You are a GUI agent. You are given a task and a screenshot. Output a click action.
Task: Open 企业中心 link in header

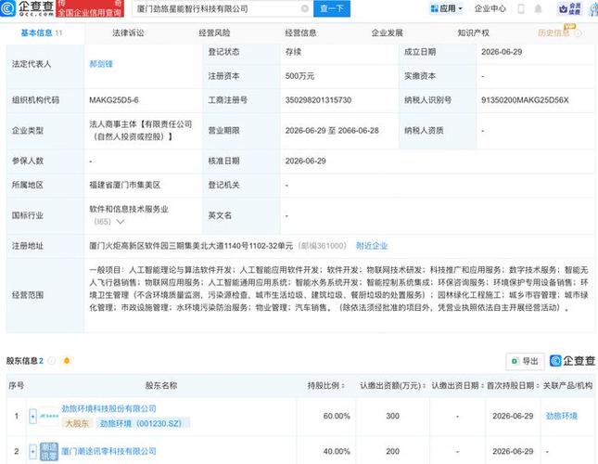tap(490, 8)
